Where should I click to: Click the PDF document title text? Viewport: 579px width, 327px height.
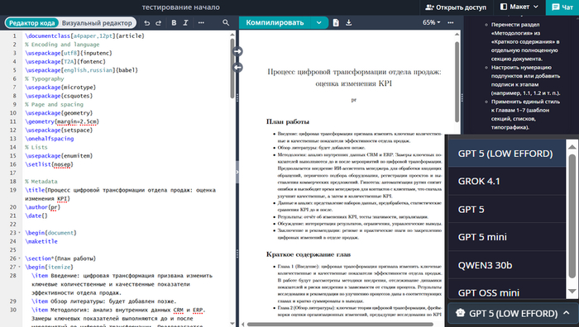(354, 78)
